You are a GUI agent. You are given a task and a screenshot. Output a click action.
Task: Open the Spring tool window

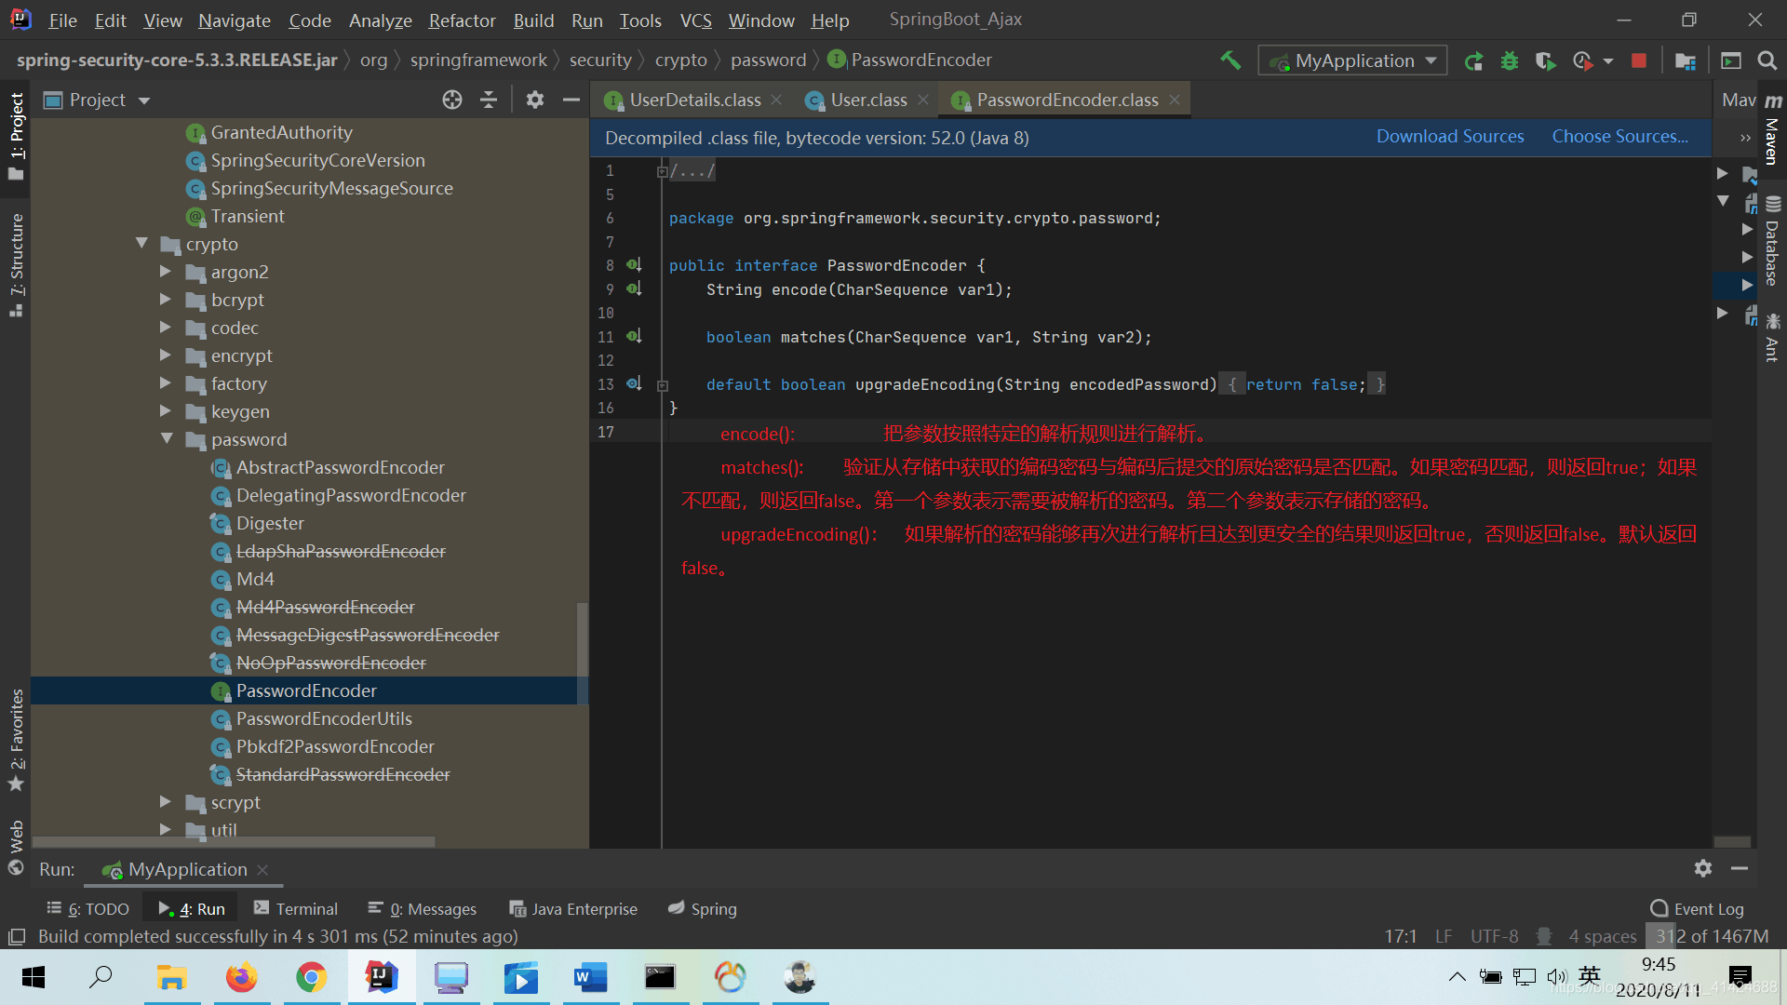pos(703,909)
